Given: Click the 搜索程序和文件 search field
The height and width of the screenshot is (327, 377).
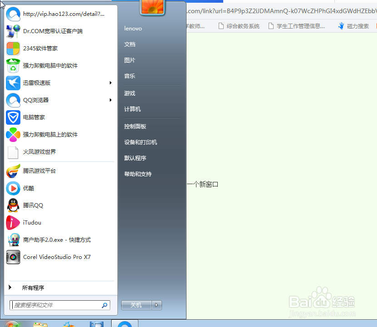Looking at the screenshot, I should point(59,305).
